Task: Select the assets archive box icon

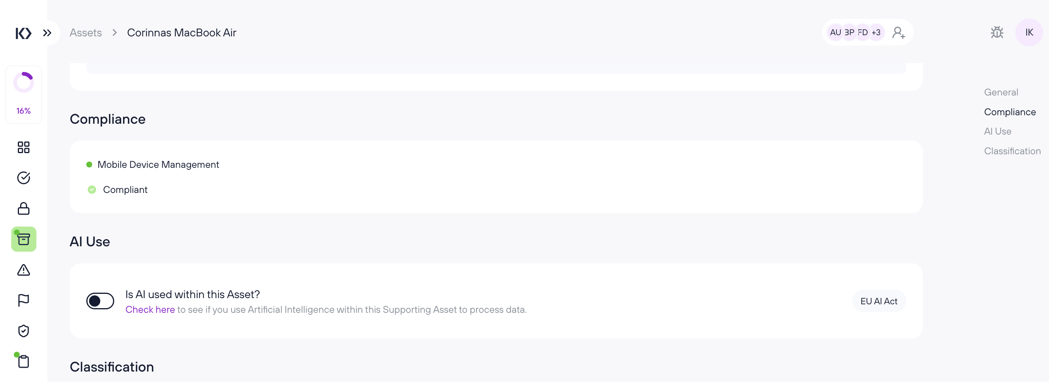Action: click(24, 239)
